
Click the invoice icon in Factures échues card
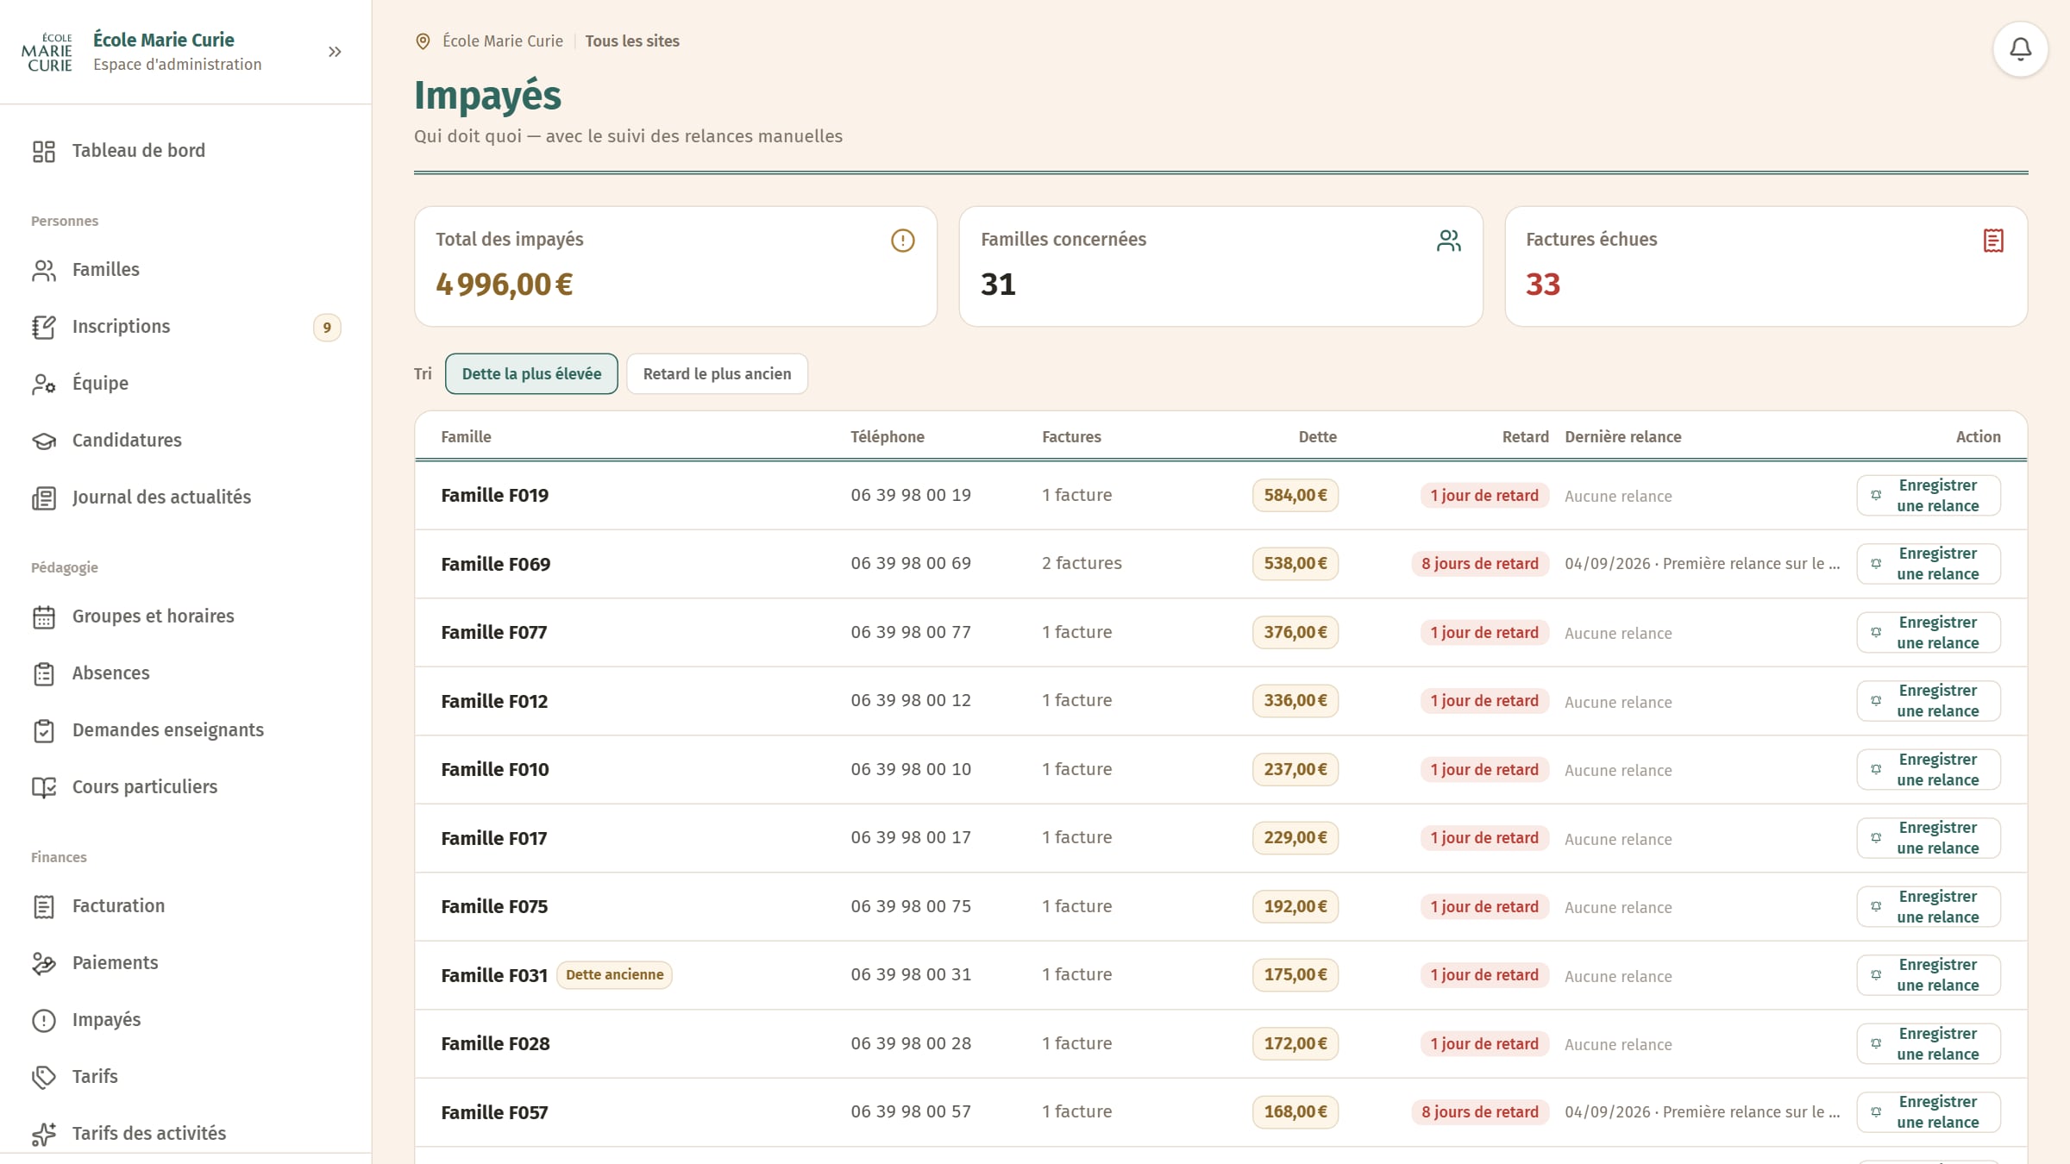(1993, 241)
